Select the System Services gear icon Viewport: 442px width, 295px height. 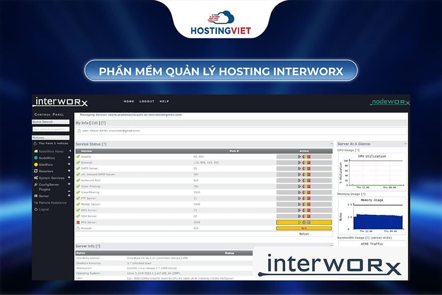pyautogui.click(x=35, y=177)
